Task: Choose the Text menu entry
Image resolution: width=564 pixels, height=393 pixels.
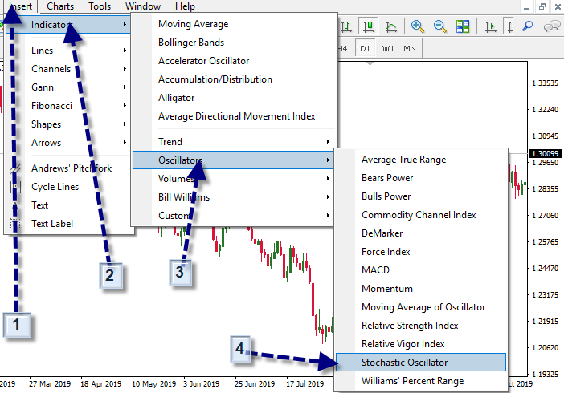Action: tap(67, 205)
